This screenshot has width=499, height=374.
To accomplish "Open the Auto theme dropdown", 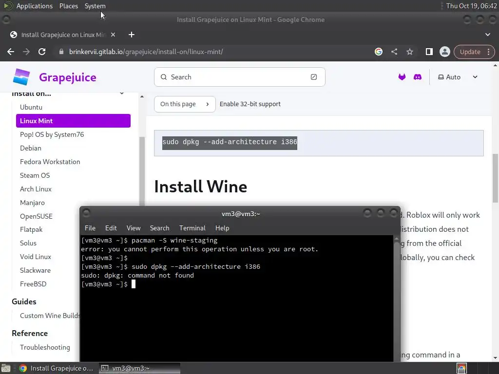I will click(458, 77).
